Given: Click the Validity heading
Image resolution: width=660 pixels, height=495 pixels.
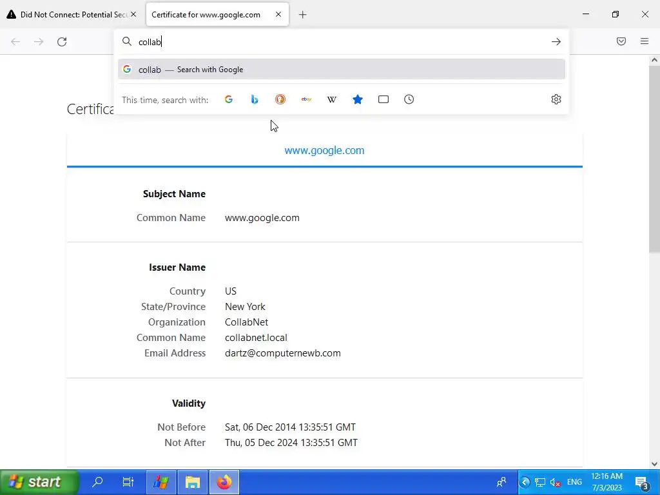Looking at the screenshot, I should (189, 403).
